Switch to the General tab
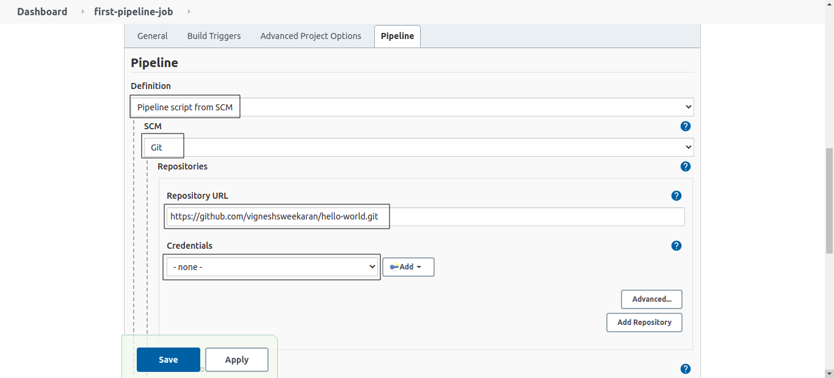 (153, 36)
